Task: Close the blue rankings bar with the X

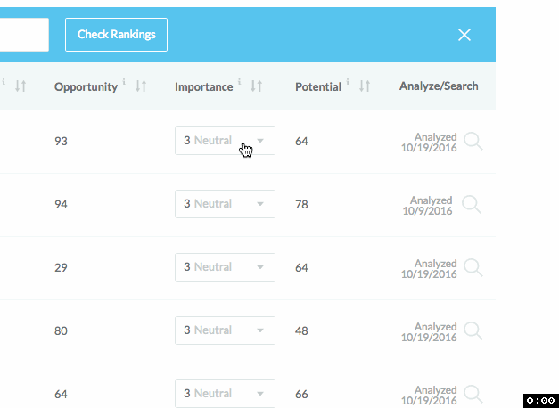Action: (x=464, y=35)
